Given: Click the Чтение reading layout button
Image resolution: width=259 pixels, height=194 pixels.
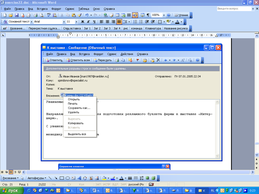Looking at the screenshot, I should tap(181, 15).
